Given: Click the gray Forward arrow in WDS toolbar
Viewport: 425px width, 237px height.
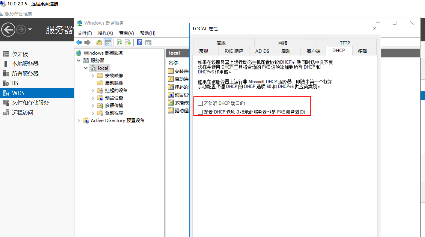Looking at the screenshot, I should pyautogui.click(x=87, y=43).
